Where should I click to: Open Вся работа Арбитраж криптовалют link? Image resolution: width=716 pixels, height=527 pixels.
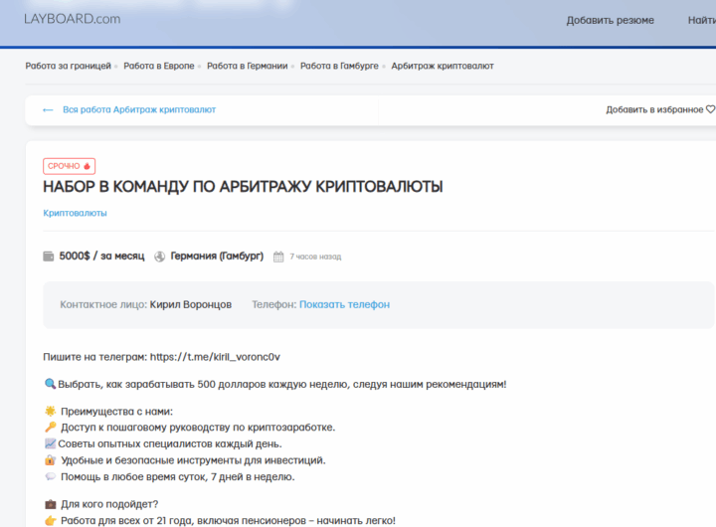click(138, 109)
